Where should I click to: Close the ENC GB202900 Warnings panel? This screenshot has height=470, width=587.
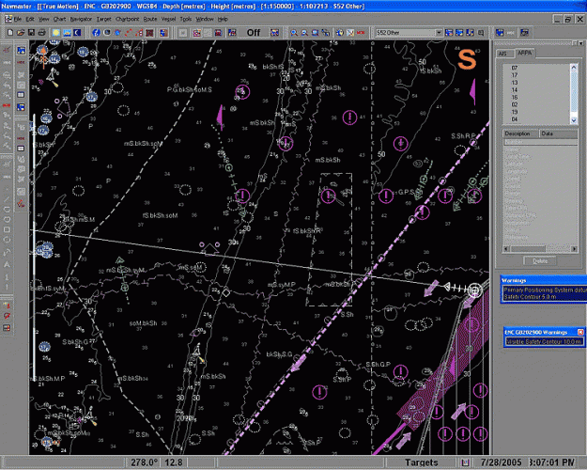click(x=579, y=333)
